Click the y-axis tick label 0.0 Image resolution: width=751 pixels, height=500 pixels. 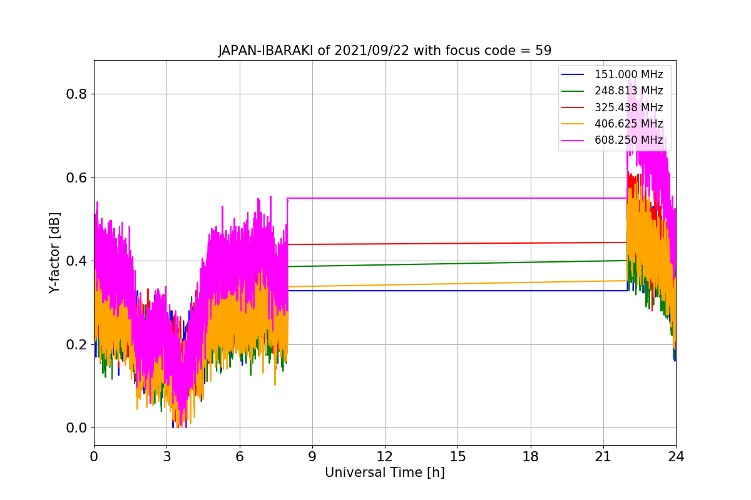coord(77,428)
